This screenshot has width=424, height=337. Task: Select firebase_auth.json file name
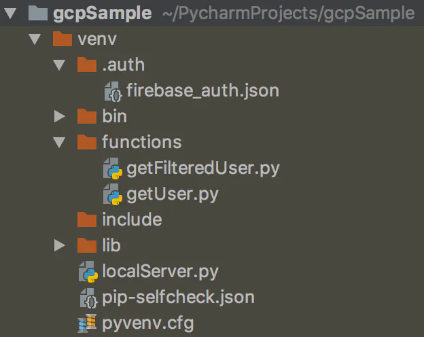(202, 91)
